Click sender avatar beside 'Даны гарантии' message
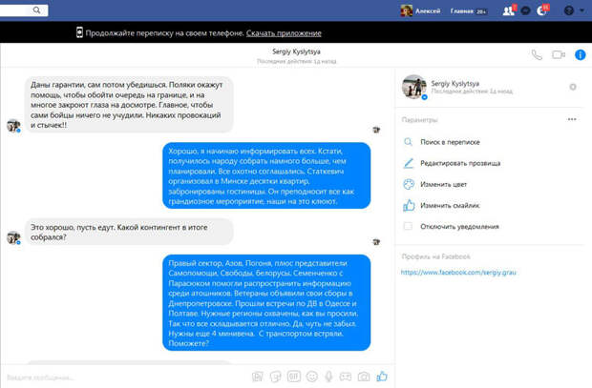 pos(13,126)
